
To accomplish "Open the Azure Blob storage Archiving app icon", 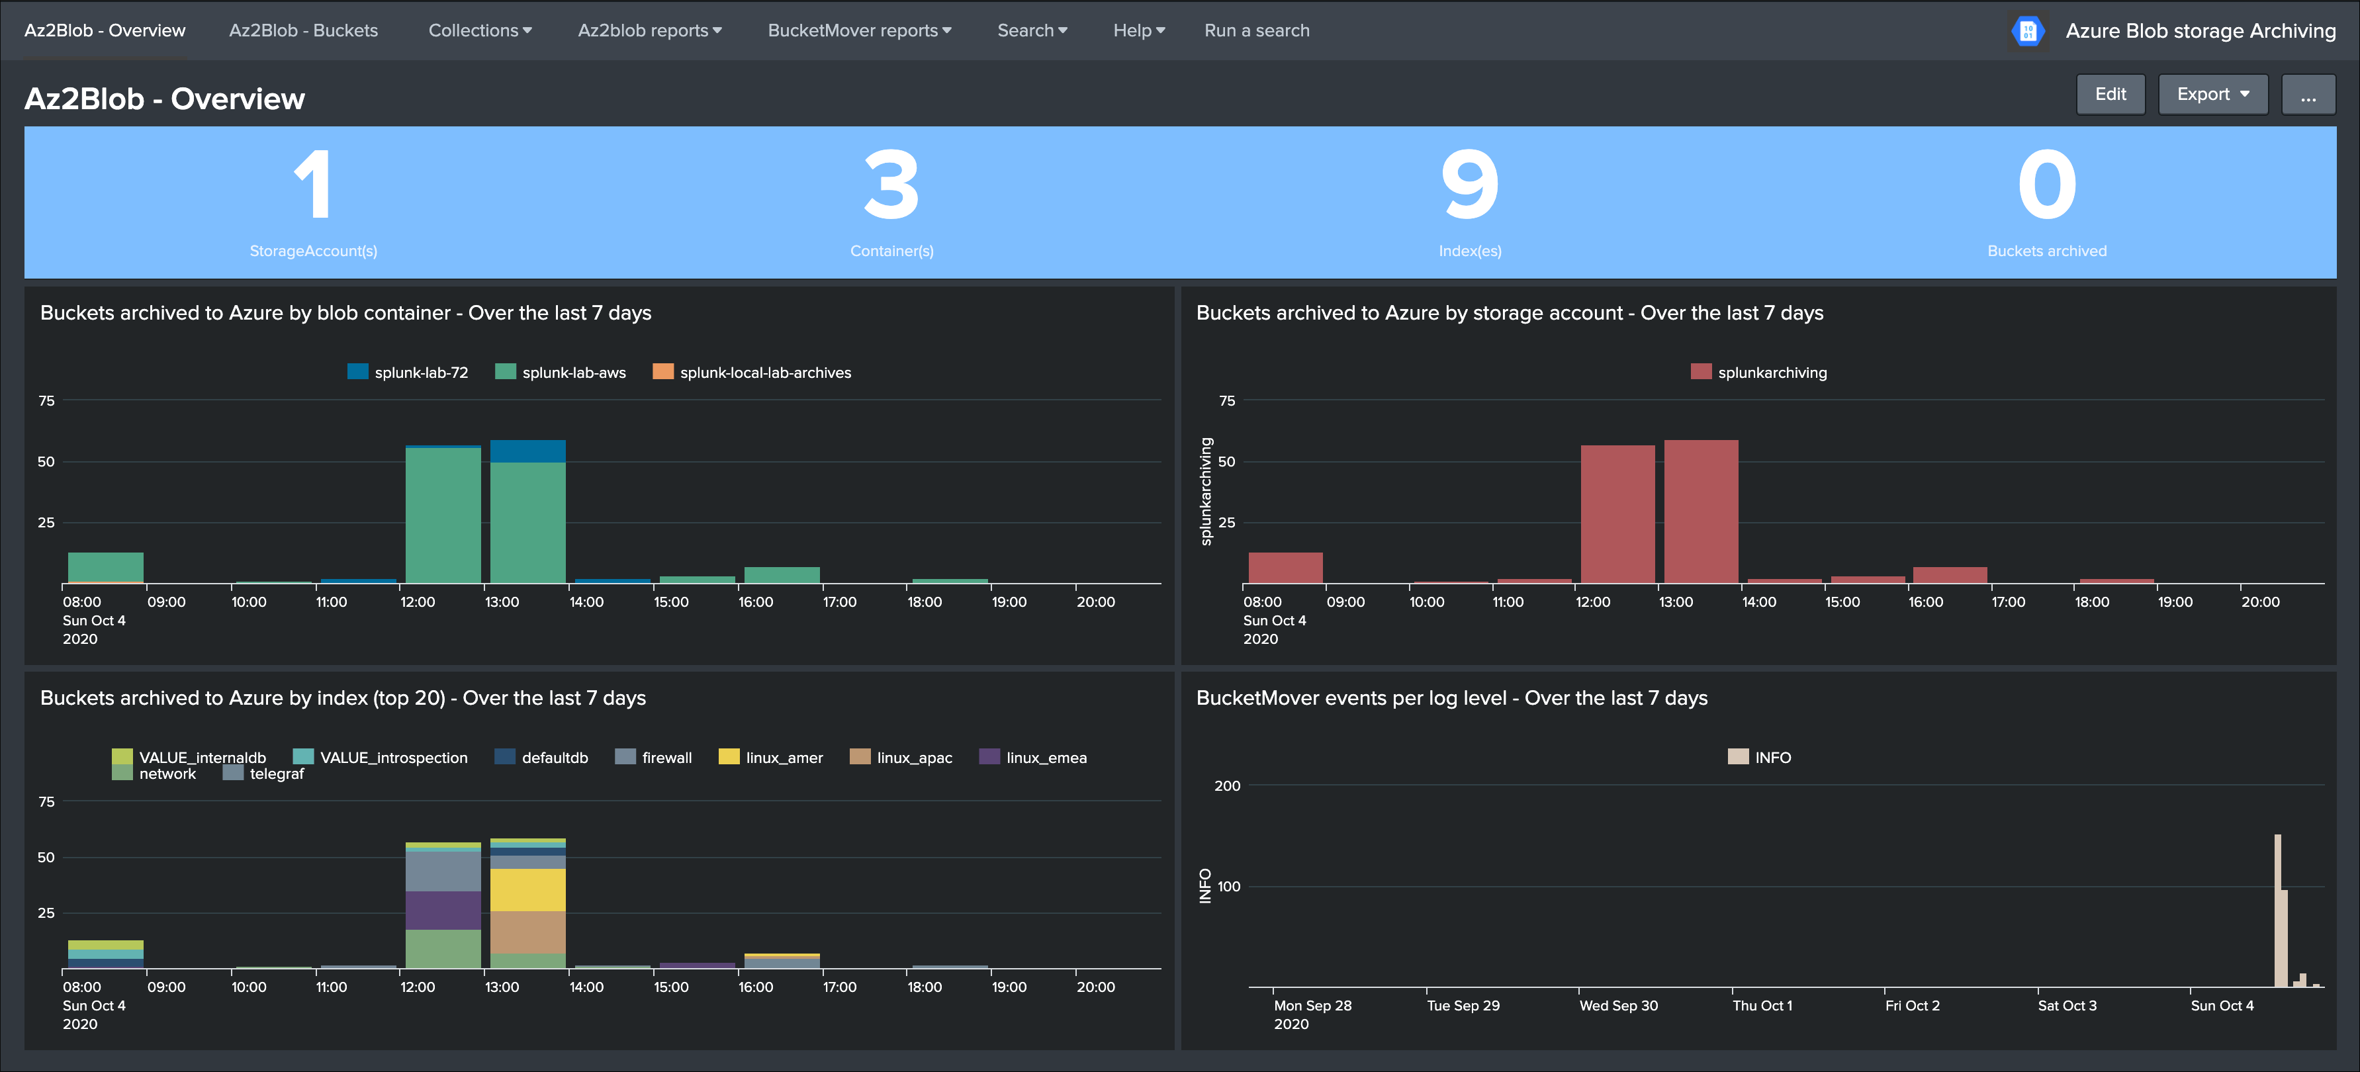I will click(x=2027, y=30).
